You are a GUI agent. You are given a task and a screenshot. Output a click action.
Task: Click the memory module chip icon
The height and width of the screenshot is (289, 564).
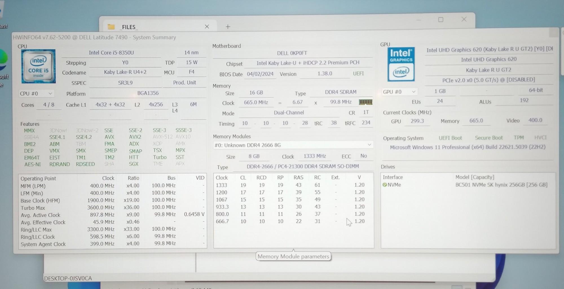tap(365, 102)
